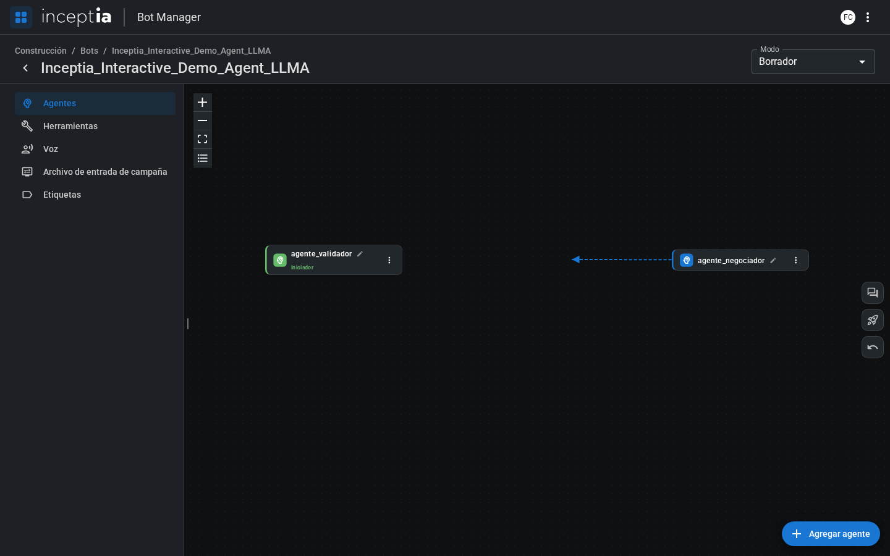Zoom out the canvas
This screenshot has height=556, width=890.
203,121
